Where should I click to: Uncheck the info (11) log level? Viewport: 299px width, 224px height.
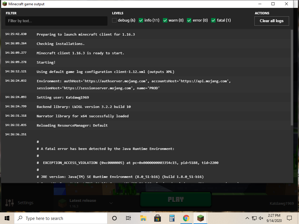coord(141,20)
